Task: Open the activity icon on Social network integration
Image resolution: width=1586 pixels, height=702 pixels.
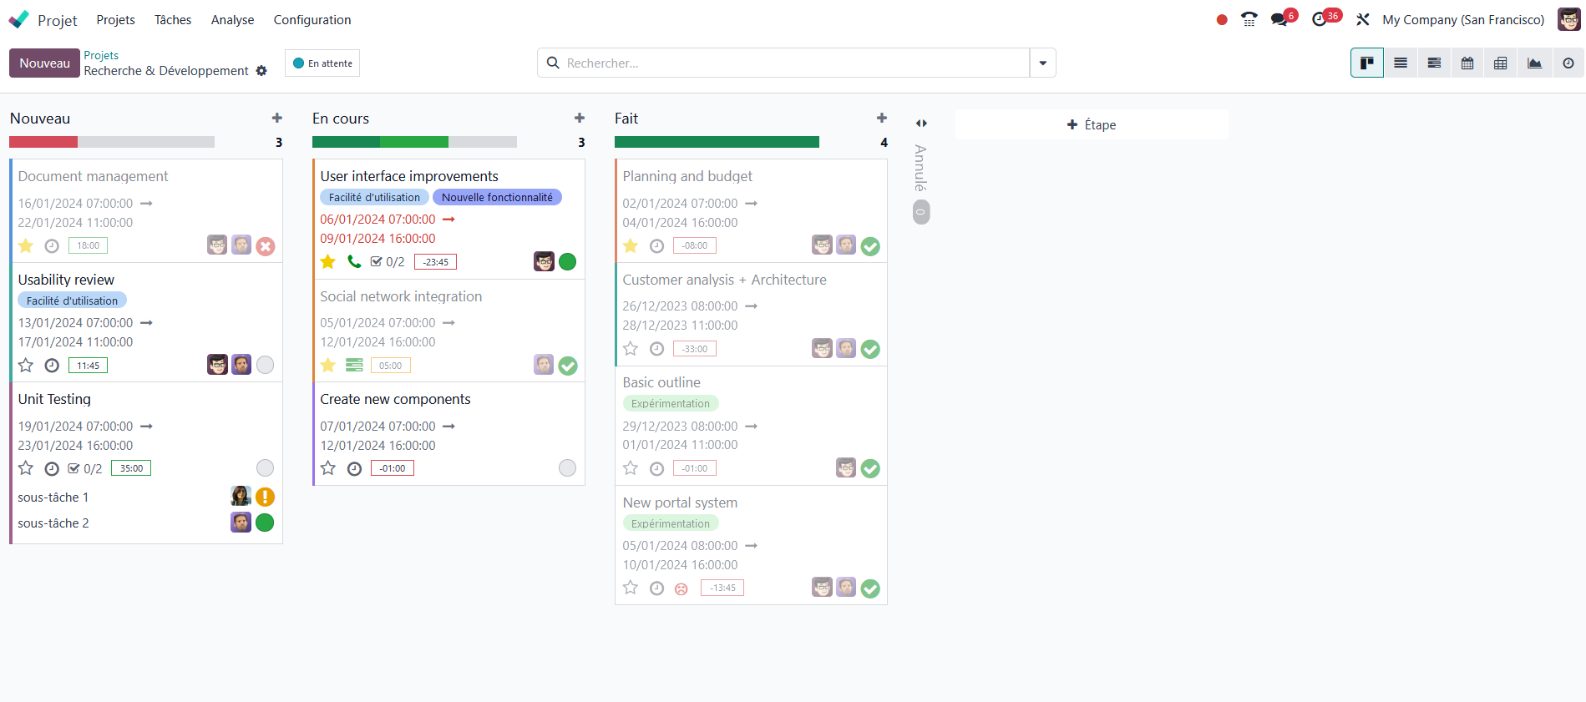Action: pos(354,365)
